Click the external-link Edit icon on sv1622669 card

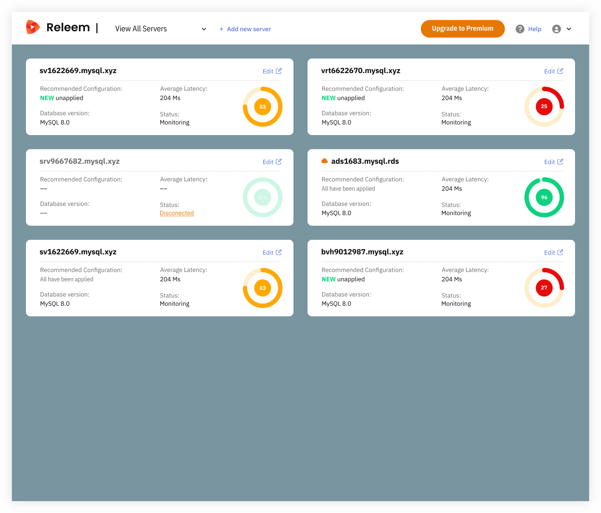[279, 70]
